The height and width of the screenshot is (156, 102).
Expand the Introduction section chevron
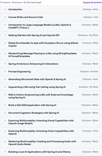(x=5, y=9)
